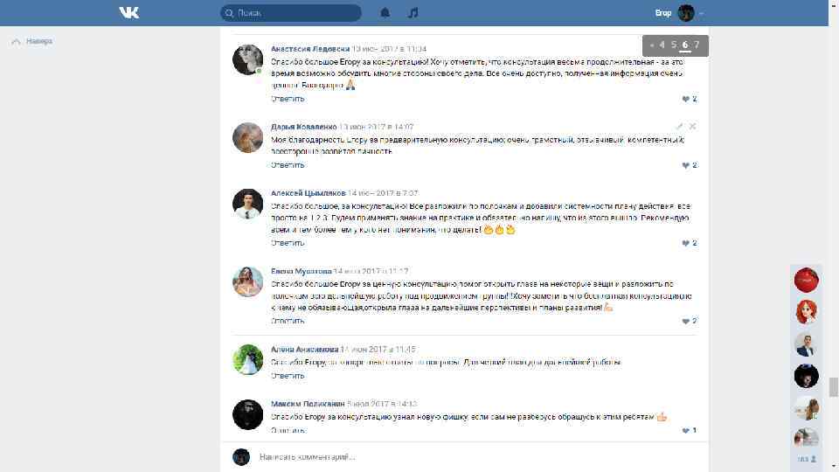Like Максим Поликанин's comment with the heart
This screenshot has height=472, width=839.
coord(685,430)
